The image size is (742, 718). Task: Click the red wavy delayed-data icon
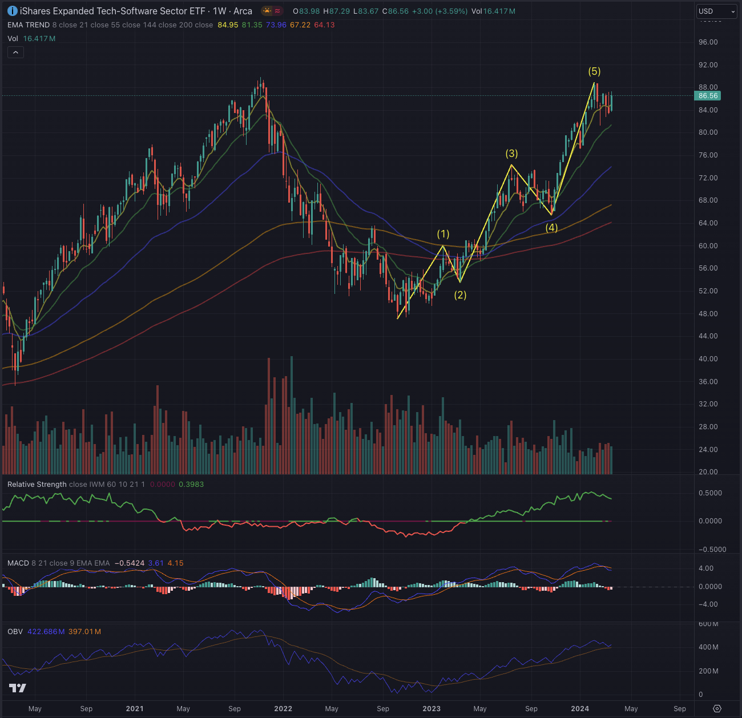pos(277,11)
